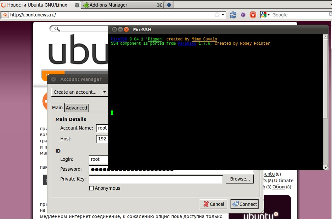Click the Login input field

pyautogui.click(x=98, y=159)
